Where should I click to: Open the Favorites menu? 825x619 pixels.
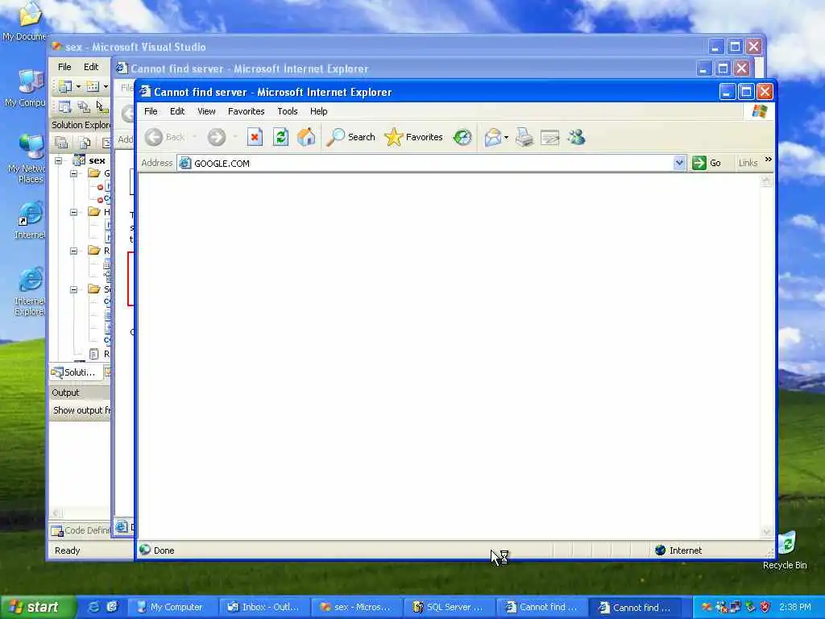247,111
